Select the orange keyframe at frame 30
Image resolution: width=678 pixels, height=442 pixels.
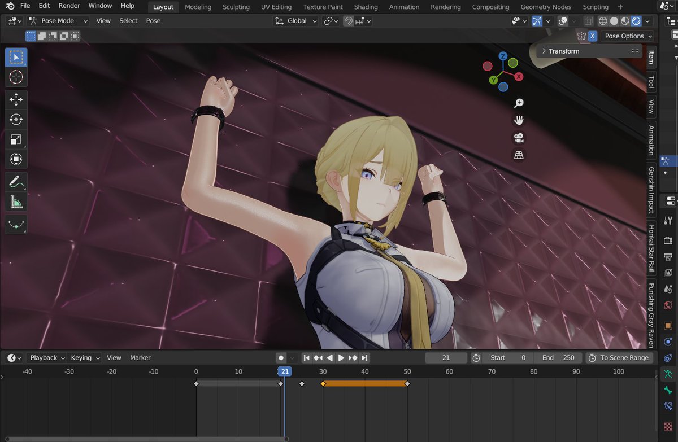coord(323,384)
